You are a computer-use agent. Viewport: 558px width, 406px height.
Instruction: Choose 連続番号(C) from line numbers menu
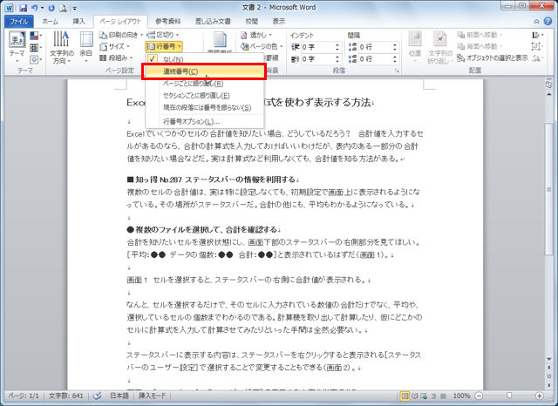coord(203,71)
